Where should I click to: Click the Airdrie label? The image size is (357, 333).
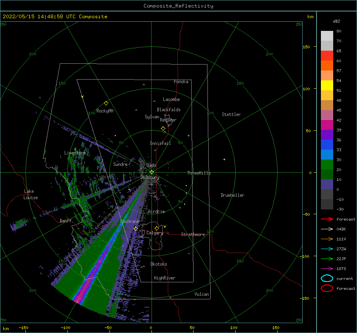tap(156, 211)
